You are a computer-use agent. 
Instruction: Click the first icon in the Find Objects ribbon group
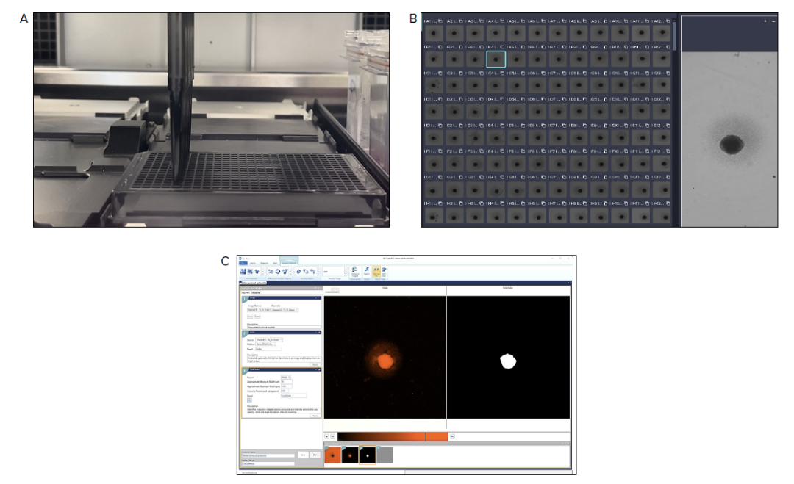[x=243, y=272]
